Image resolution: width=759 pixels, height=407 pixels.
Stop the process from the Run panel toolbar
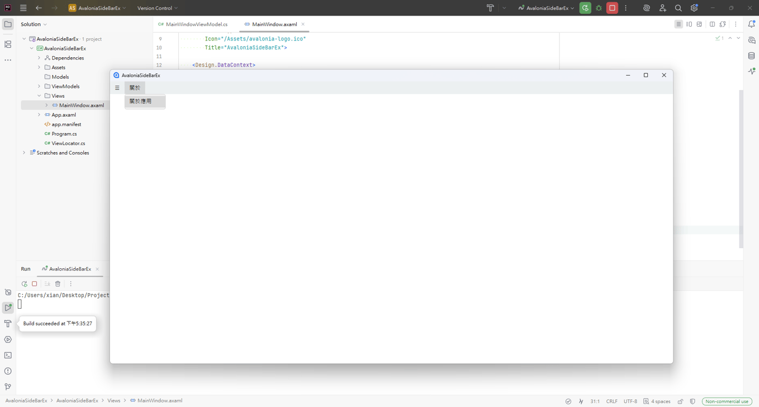click(34, 284)
